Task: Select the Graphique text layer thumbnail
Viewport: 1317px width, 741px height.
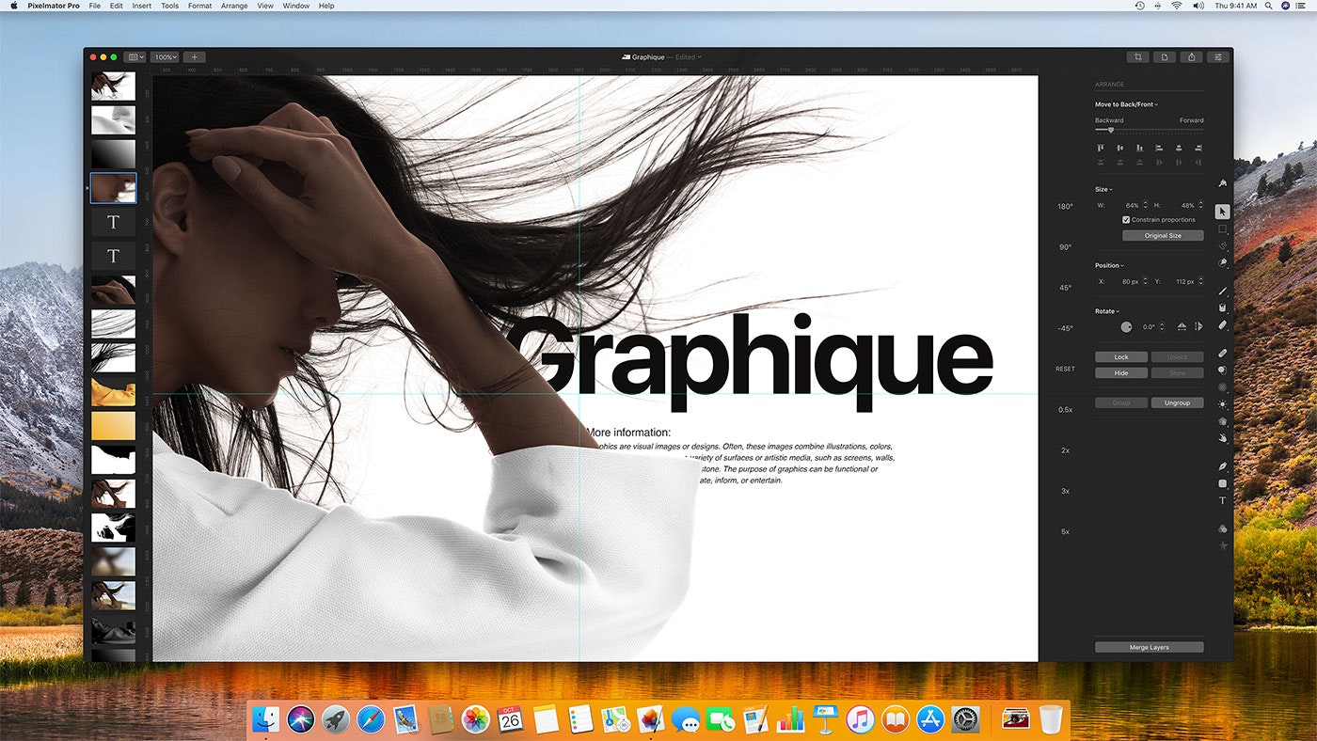Action: [113, 221]
